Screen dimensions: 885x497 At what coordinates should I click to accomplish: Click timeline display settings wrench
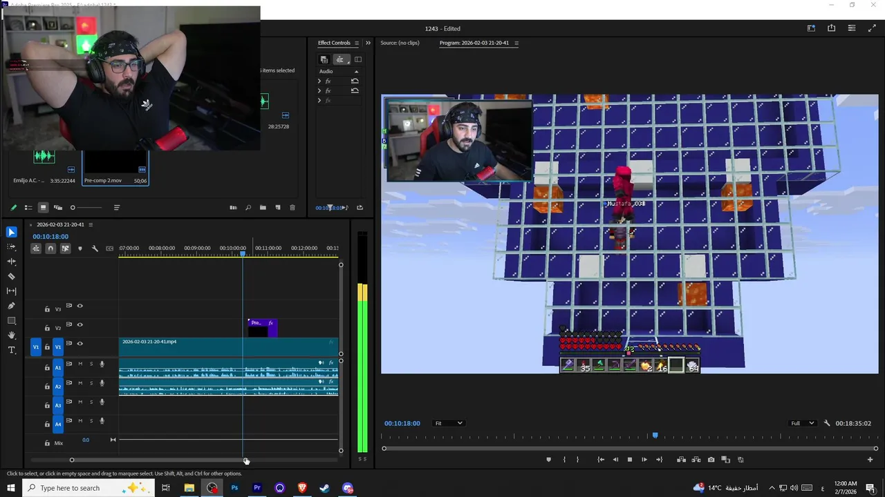click(x=95, y=248)
